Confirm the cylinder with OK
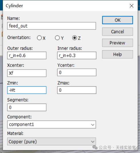 (x=118, y=20)
